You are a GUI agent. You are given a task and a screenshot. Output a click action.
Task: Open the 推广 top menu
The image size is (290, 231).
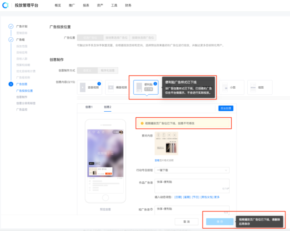click(x=72, y=5)
